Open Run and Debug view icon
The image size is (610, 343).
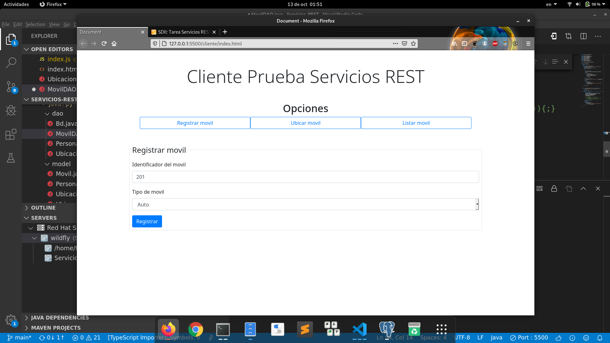click(11, 111)
